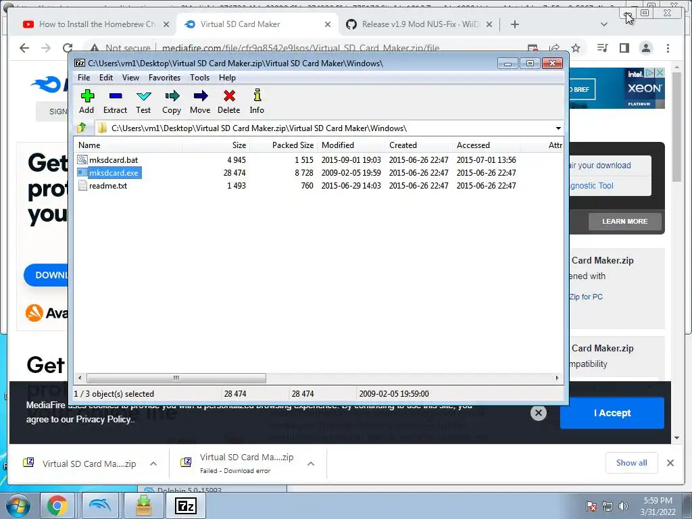This screenshot has width=692, height=519.
Task: Open the Tools menu
Action: [x=199, y=78]
